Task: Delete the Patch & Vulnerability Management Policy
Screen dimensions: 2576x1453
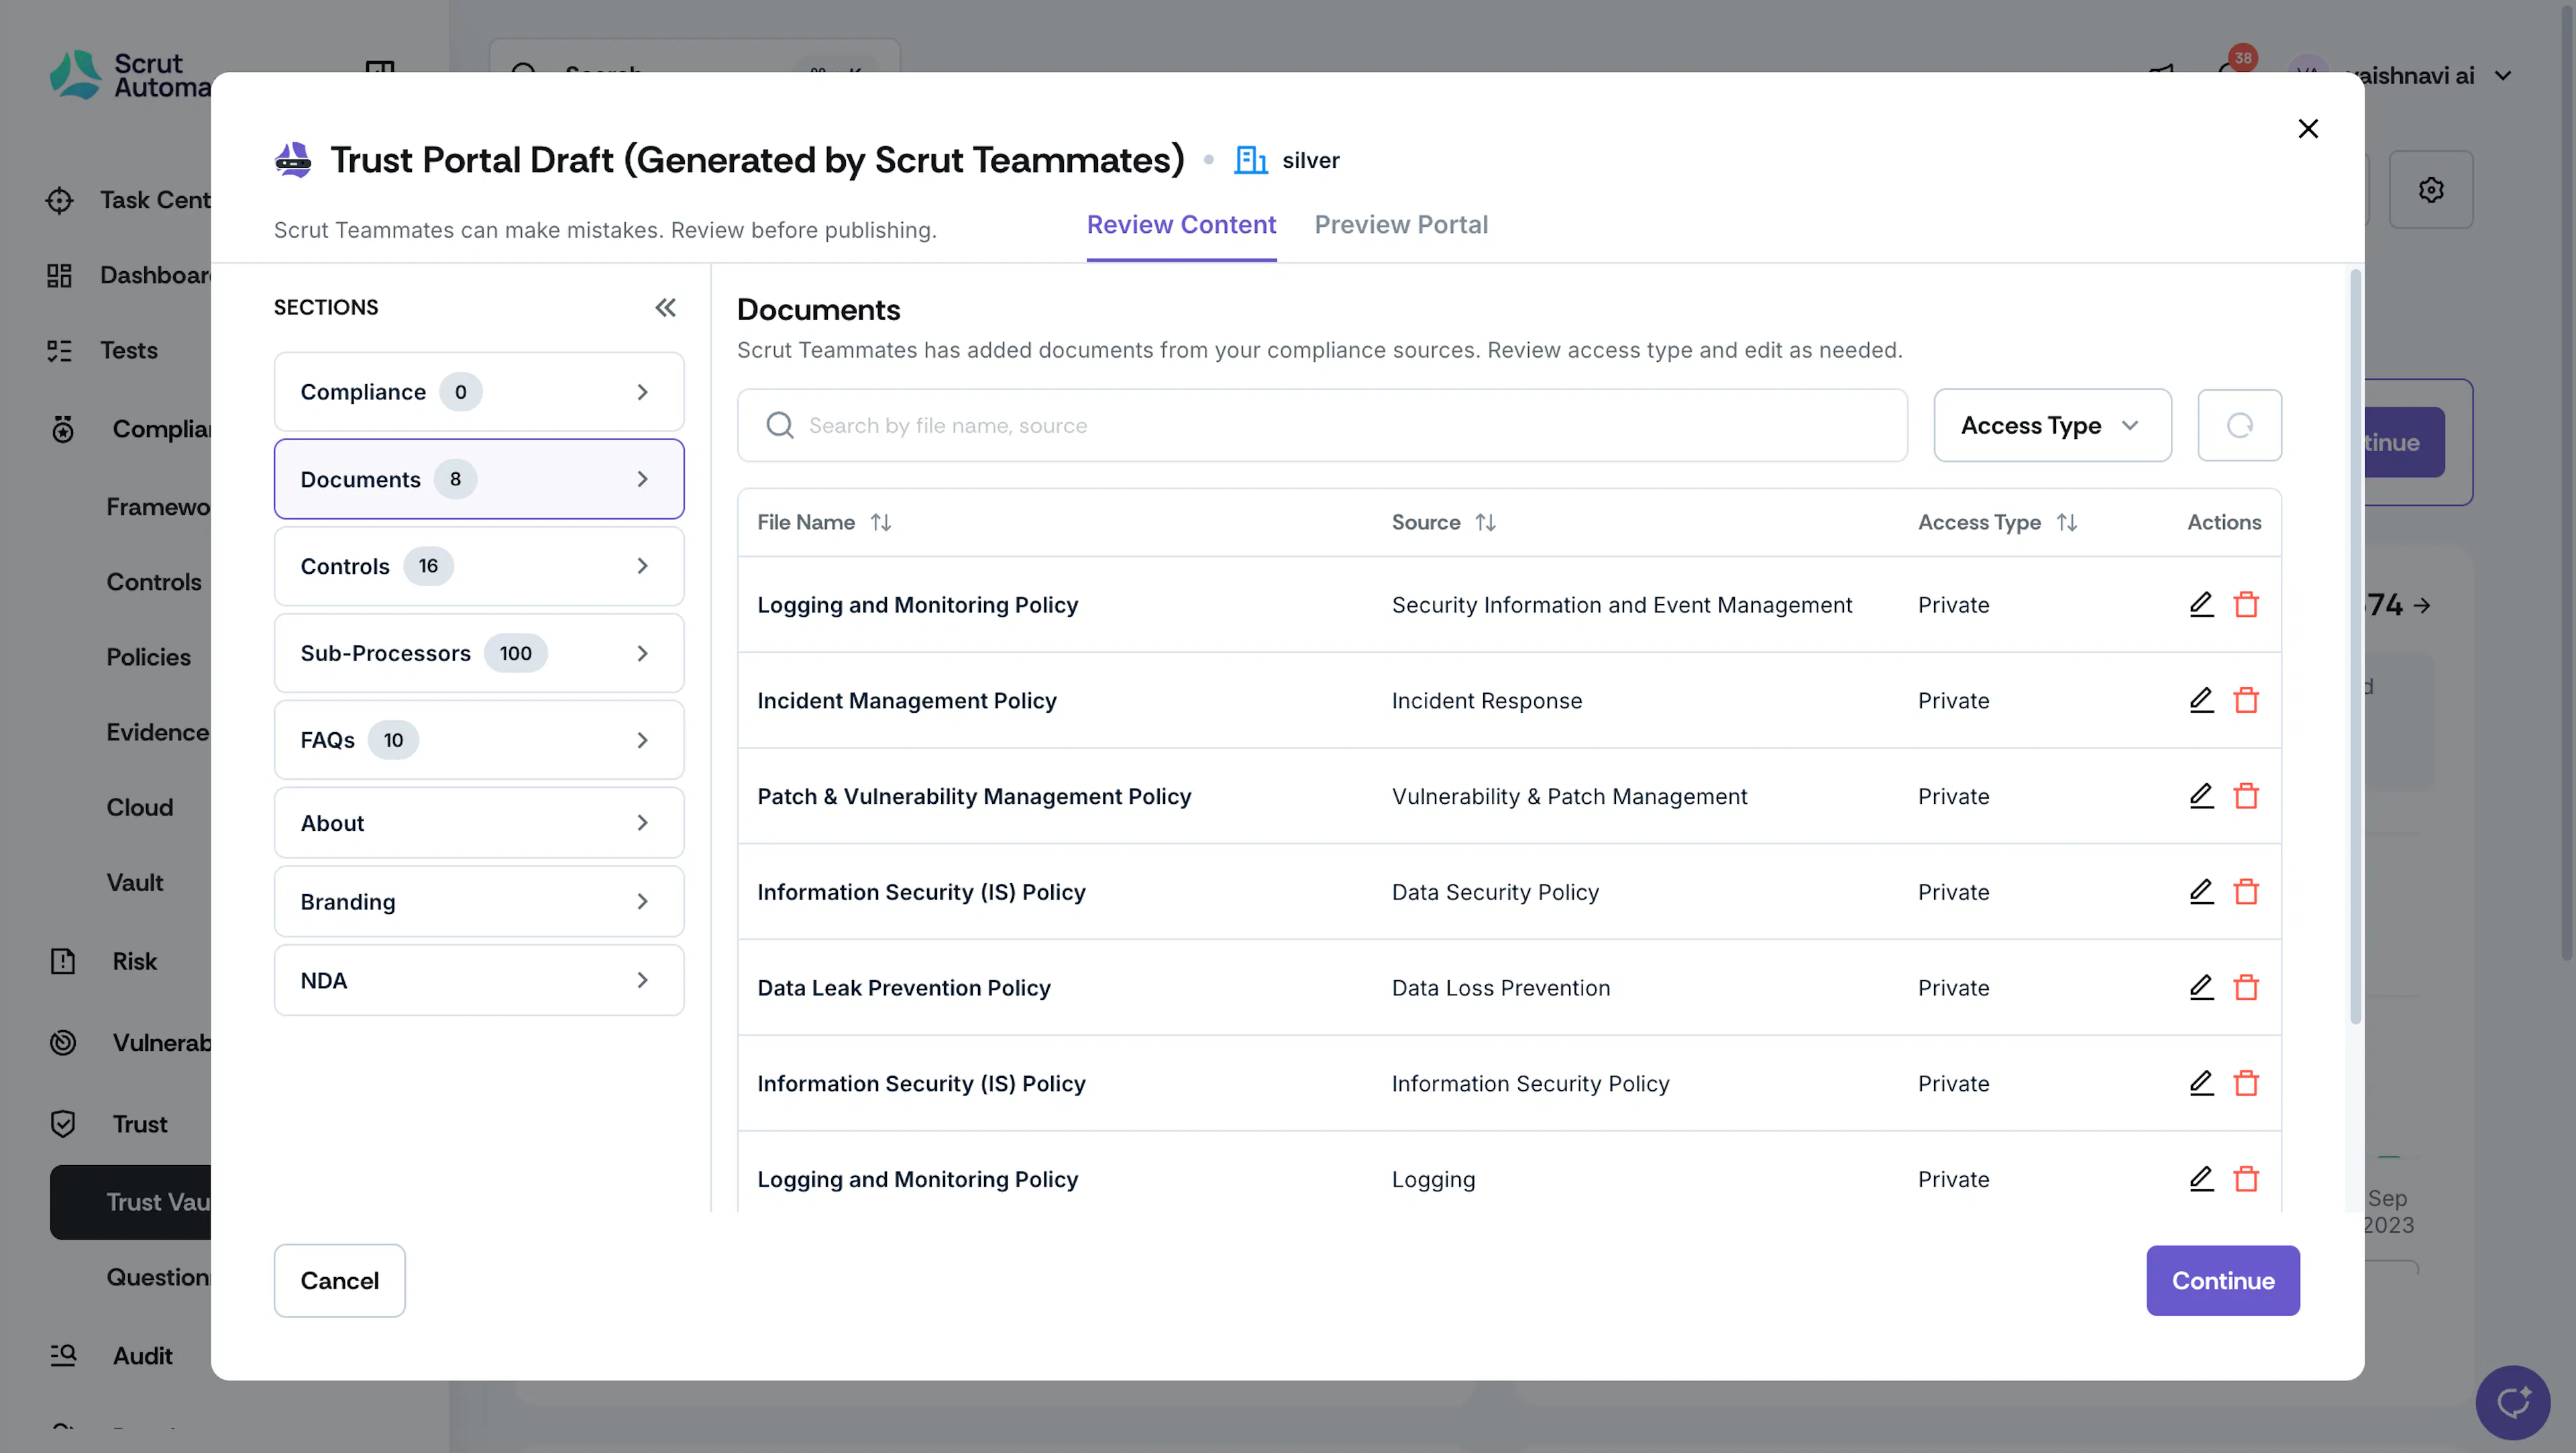Action: [2246, 797]
